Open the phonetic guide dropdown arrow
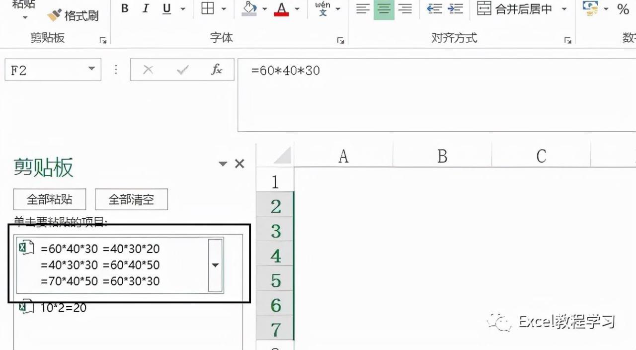The width and height of the screenshot is (636, 350). (338, 8)
